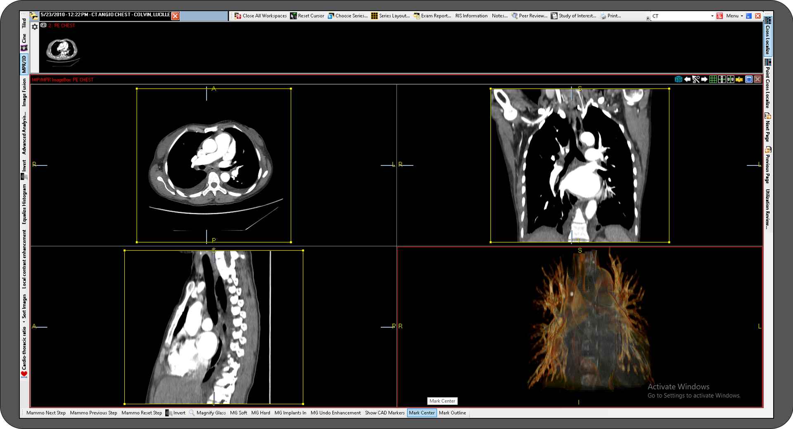Click Close All Workspaces
This screenshot has width=793, height=429.
pyautogui.click(x=261, y=16)
